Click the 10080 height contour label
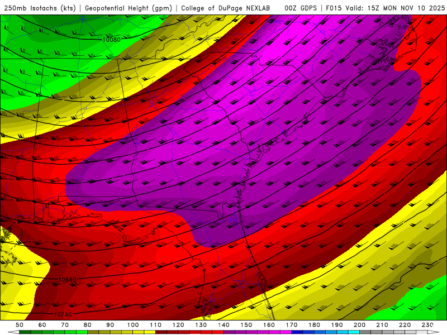This screenshot has height=335, width=447. coord(111,40)
